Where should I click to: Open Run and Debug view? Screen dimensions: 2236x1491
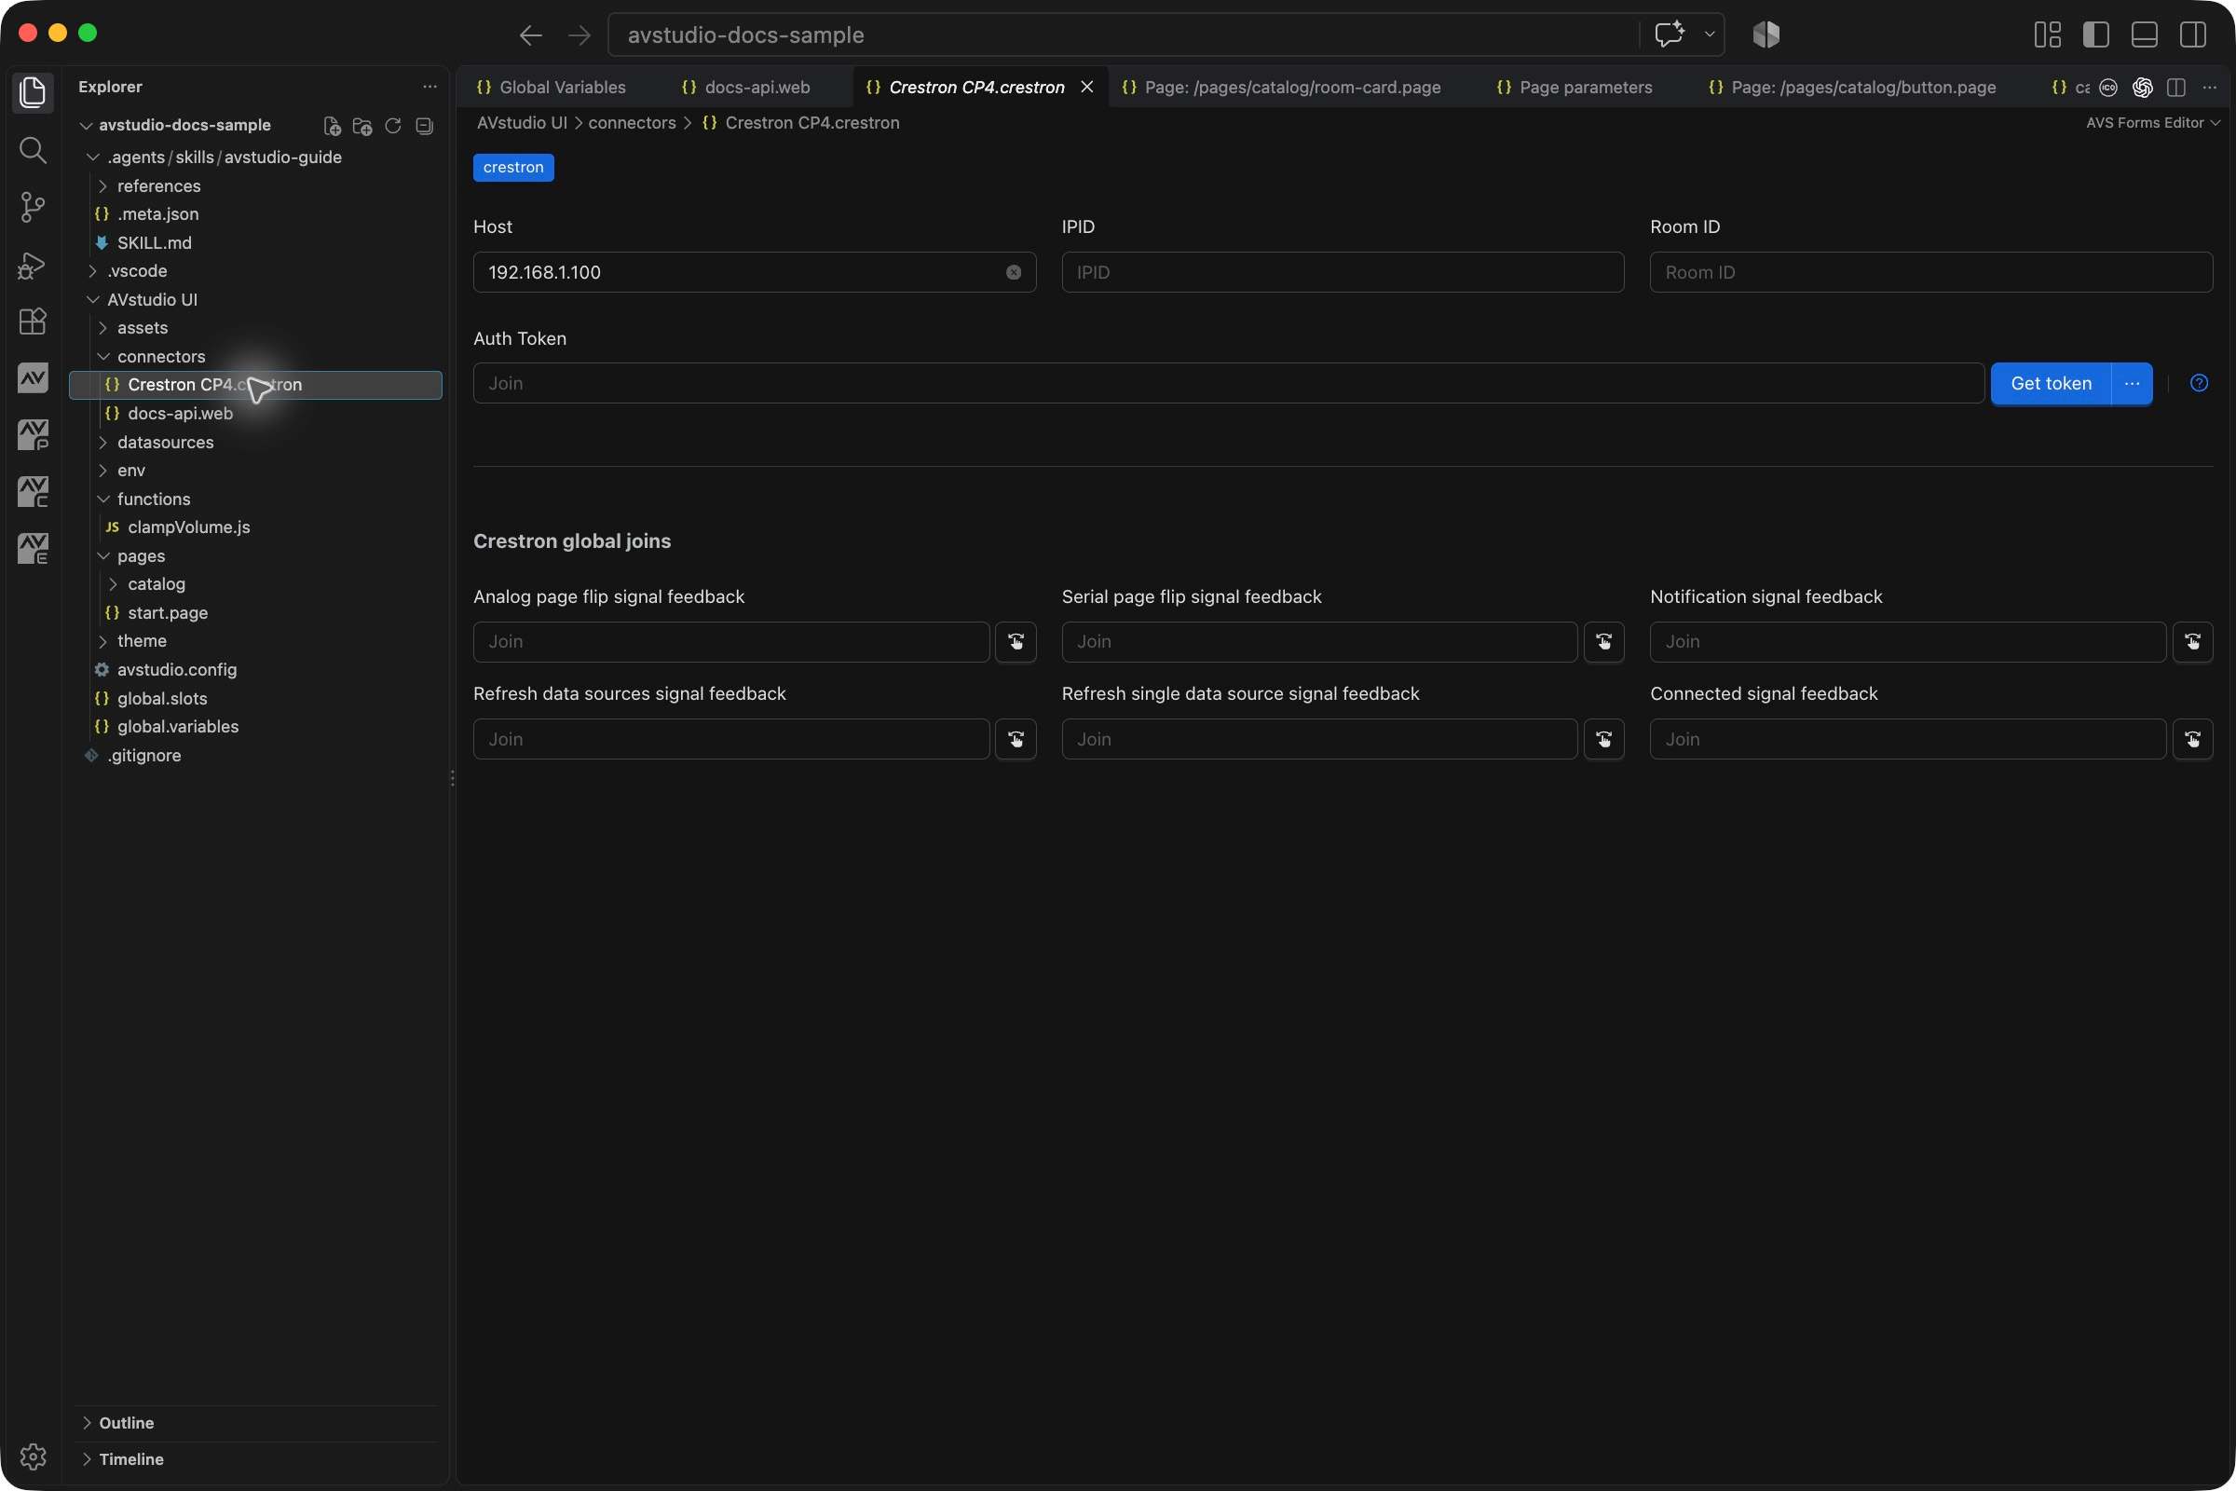[x=34, y=265]
